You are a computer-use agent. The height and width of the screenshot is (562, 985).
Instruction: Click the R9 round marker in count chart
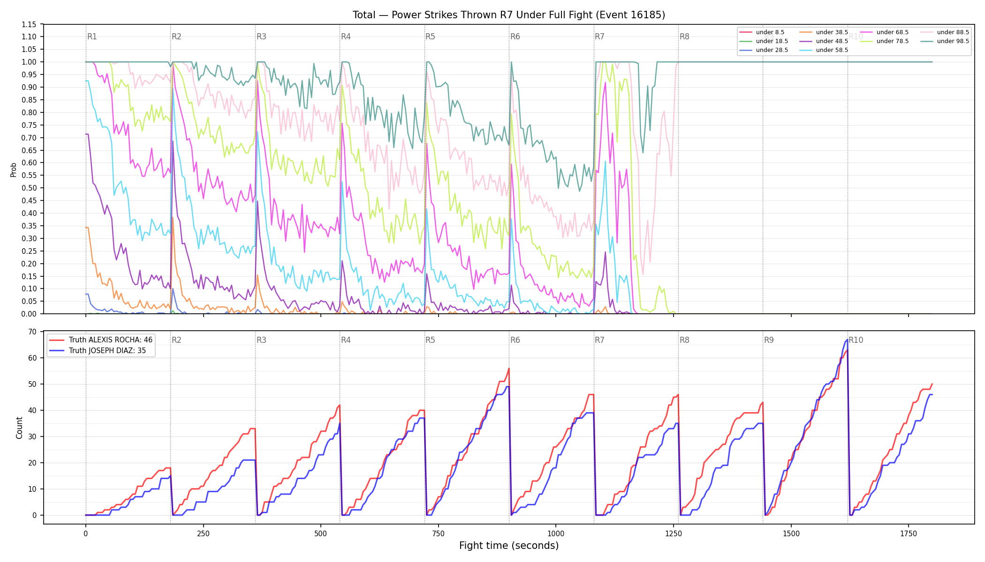[x=769, y=340]
